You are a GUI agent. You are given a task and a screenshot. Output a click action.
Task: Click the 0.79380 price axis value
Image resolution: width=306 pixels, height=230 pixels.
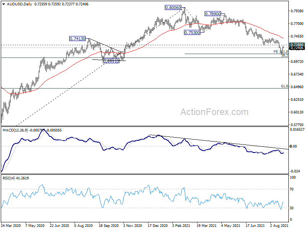click(x=297, y=11)
